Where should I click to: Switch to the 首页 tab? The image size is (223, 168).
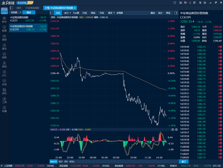tap(19, 8)
